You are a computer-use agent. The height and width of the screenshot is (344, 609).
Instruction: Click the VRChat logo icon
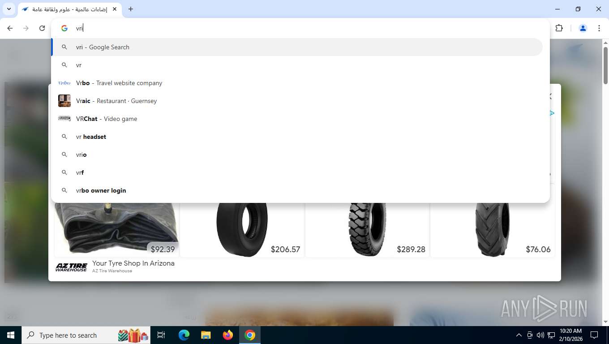point(64,119)
